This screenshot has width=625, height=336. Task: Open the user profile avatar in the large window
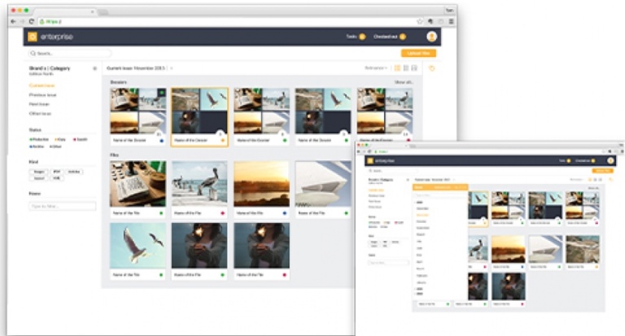point(431,37)
